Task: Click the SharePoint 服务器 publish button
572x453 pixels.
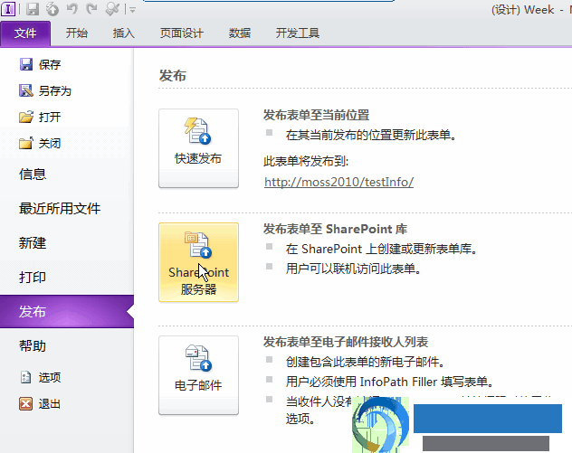Action: [198, 262]
